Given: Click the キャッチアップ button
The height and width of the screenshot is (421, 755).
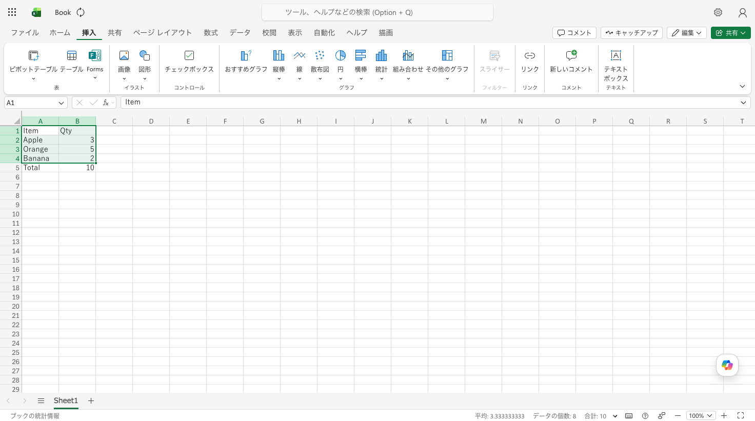Looking at the screenshot, I should click(x=631, y=33).
